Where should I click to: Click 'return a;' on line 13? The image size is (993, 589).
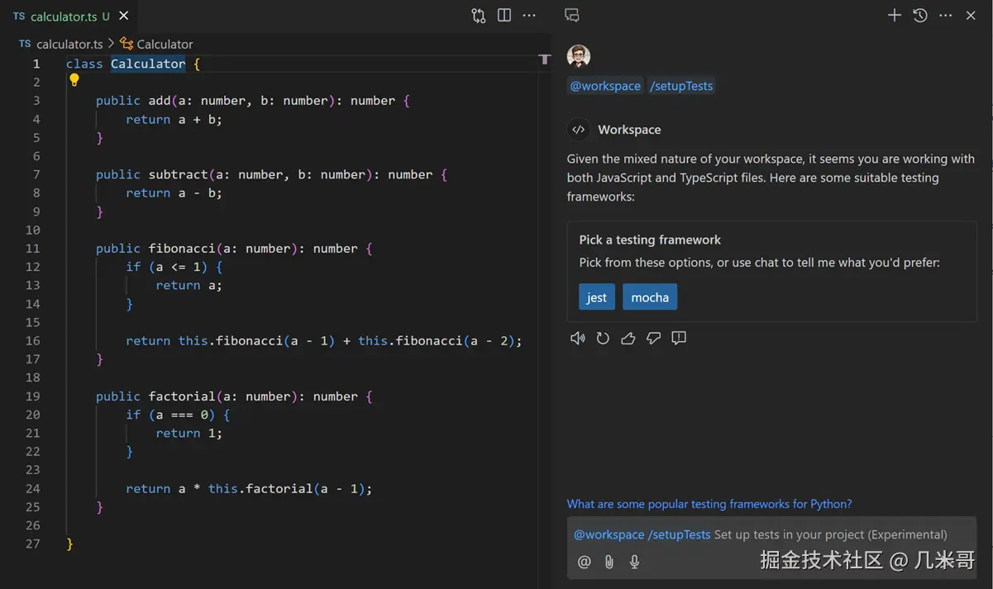(x=189, y=285)
